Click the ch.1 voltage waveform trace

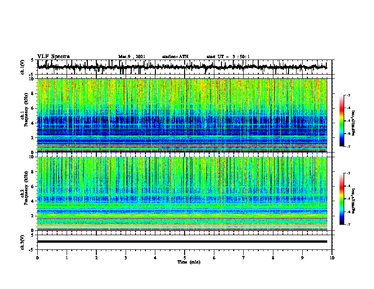[x=182, y=67]
